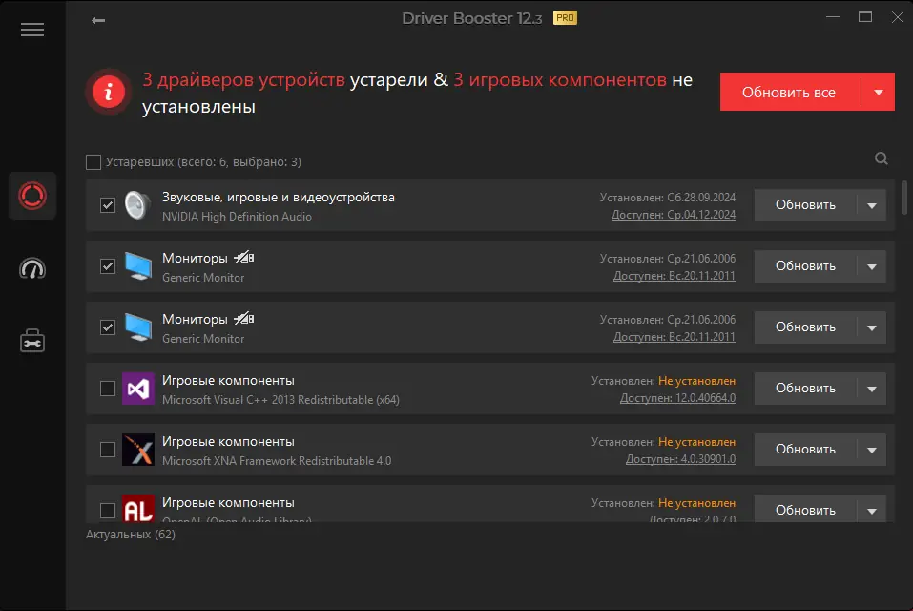Click the Звуковые, игровые и видеоустройства title

(279, 198)
